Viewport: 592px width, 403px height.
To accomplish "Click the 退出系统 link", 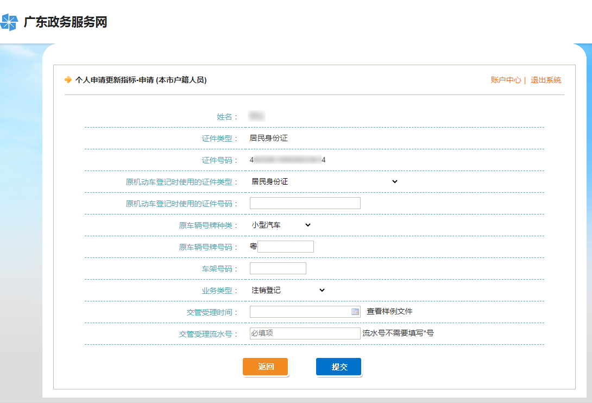I will click(545, 80).
